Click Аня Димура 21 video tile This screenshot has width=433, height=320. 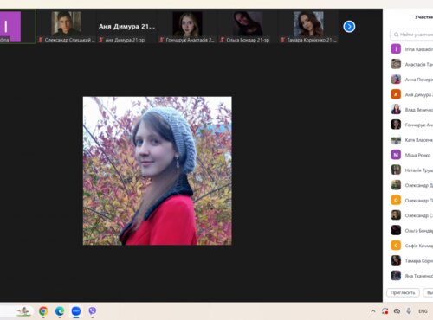coord(126,27)
